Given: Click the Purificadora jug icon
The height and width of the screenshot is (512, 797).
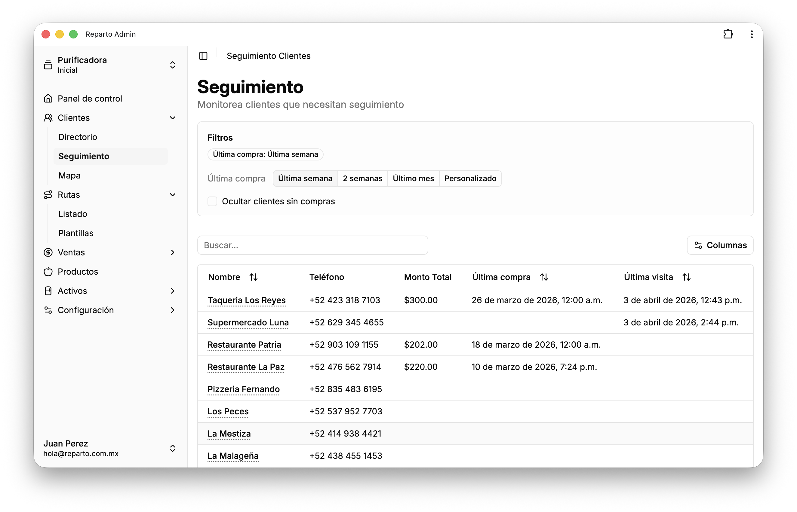Looking at the screenshot, I should tap(48, 65).
